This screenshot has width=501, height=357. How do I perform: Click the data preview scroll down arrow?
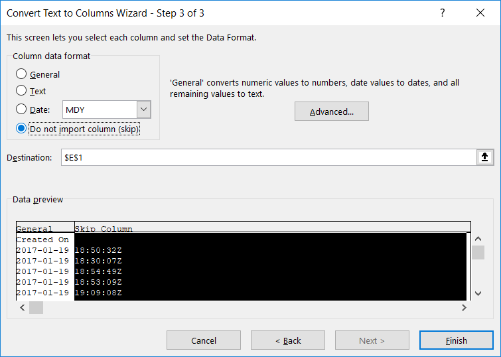point(478,293)
